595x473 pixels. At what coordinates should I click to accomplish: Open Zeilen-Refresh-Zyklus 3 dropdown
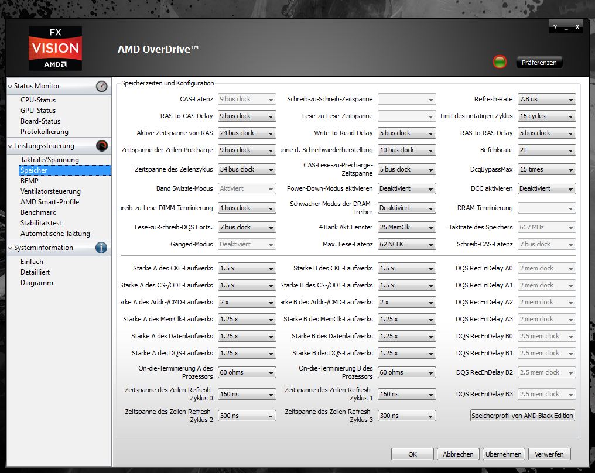pos(407,416)
